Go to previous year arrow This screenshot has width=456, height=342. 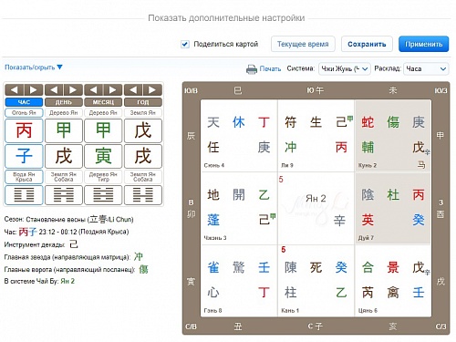click(x=133, y=90)
